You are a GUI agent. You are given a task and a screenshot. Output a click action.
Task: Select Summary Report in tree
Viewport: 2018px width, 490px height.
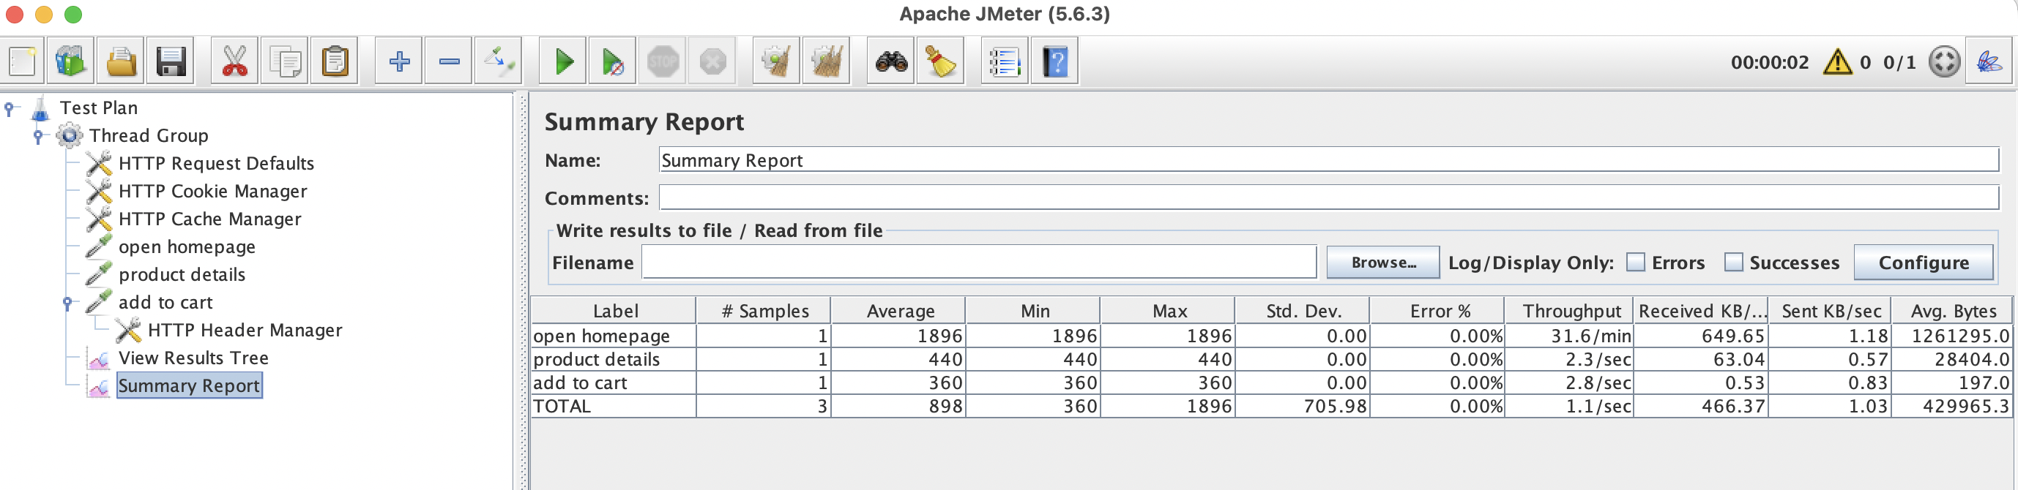pos(189,386)
